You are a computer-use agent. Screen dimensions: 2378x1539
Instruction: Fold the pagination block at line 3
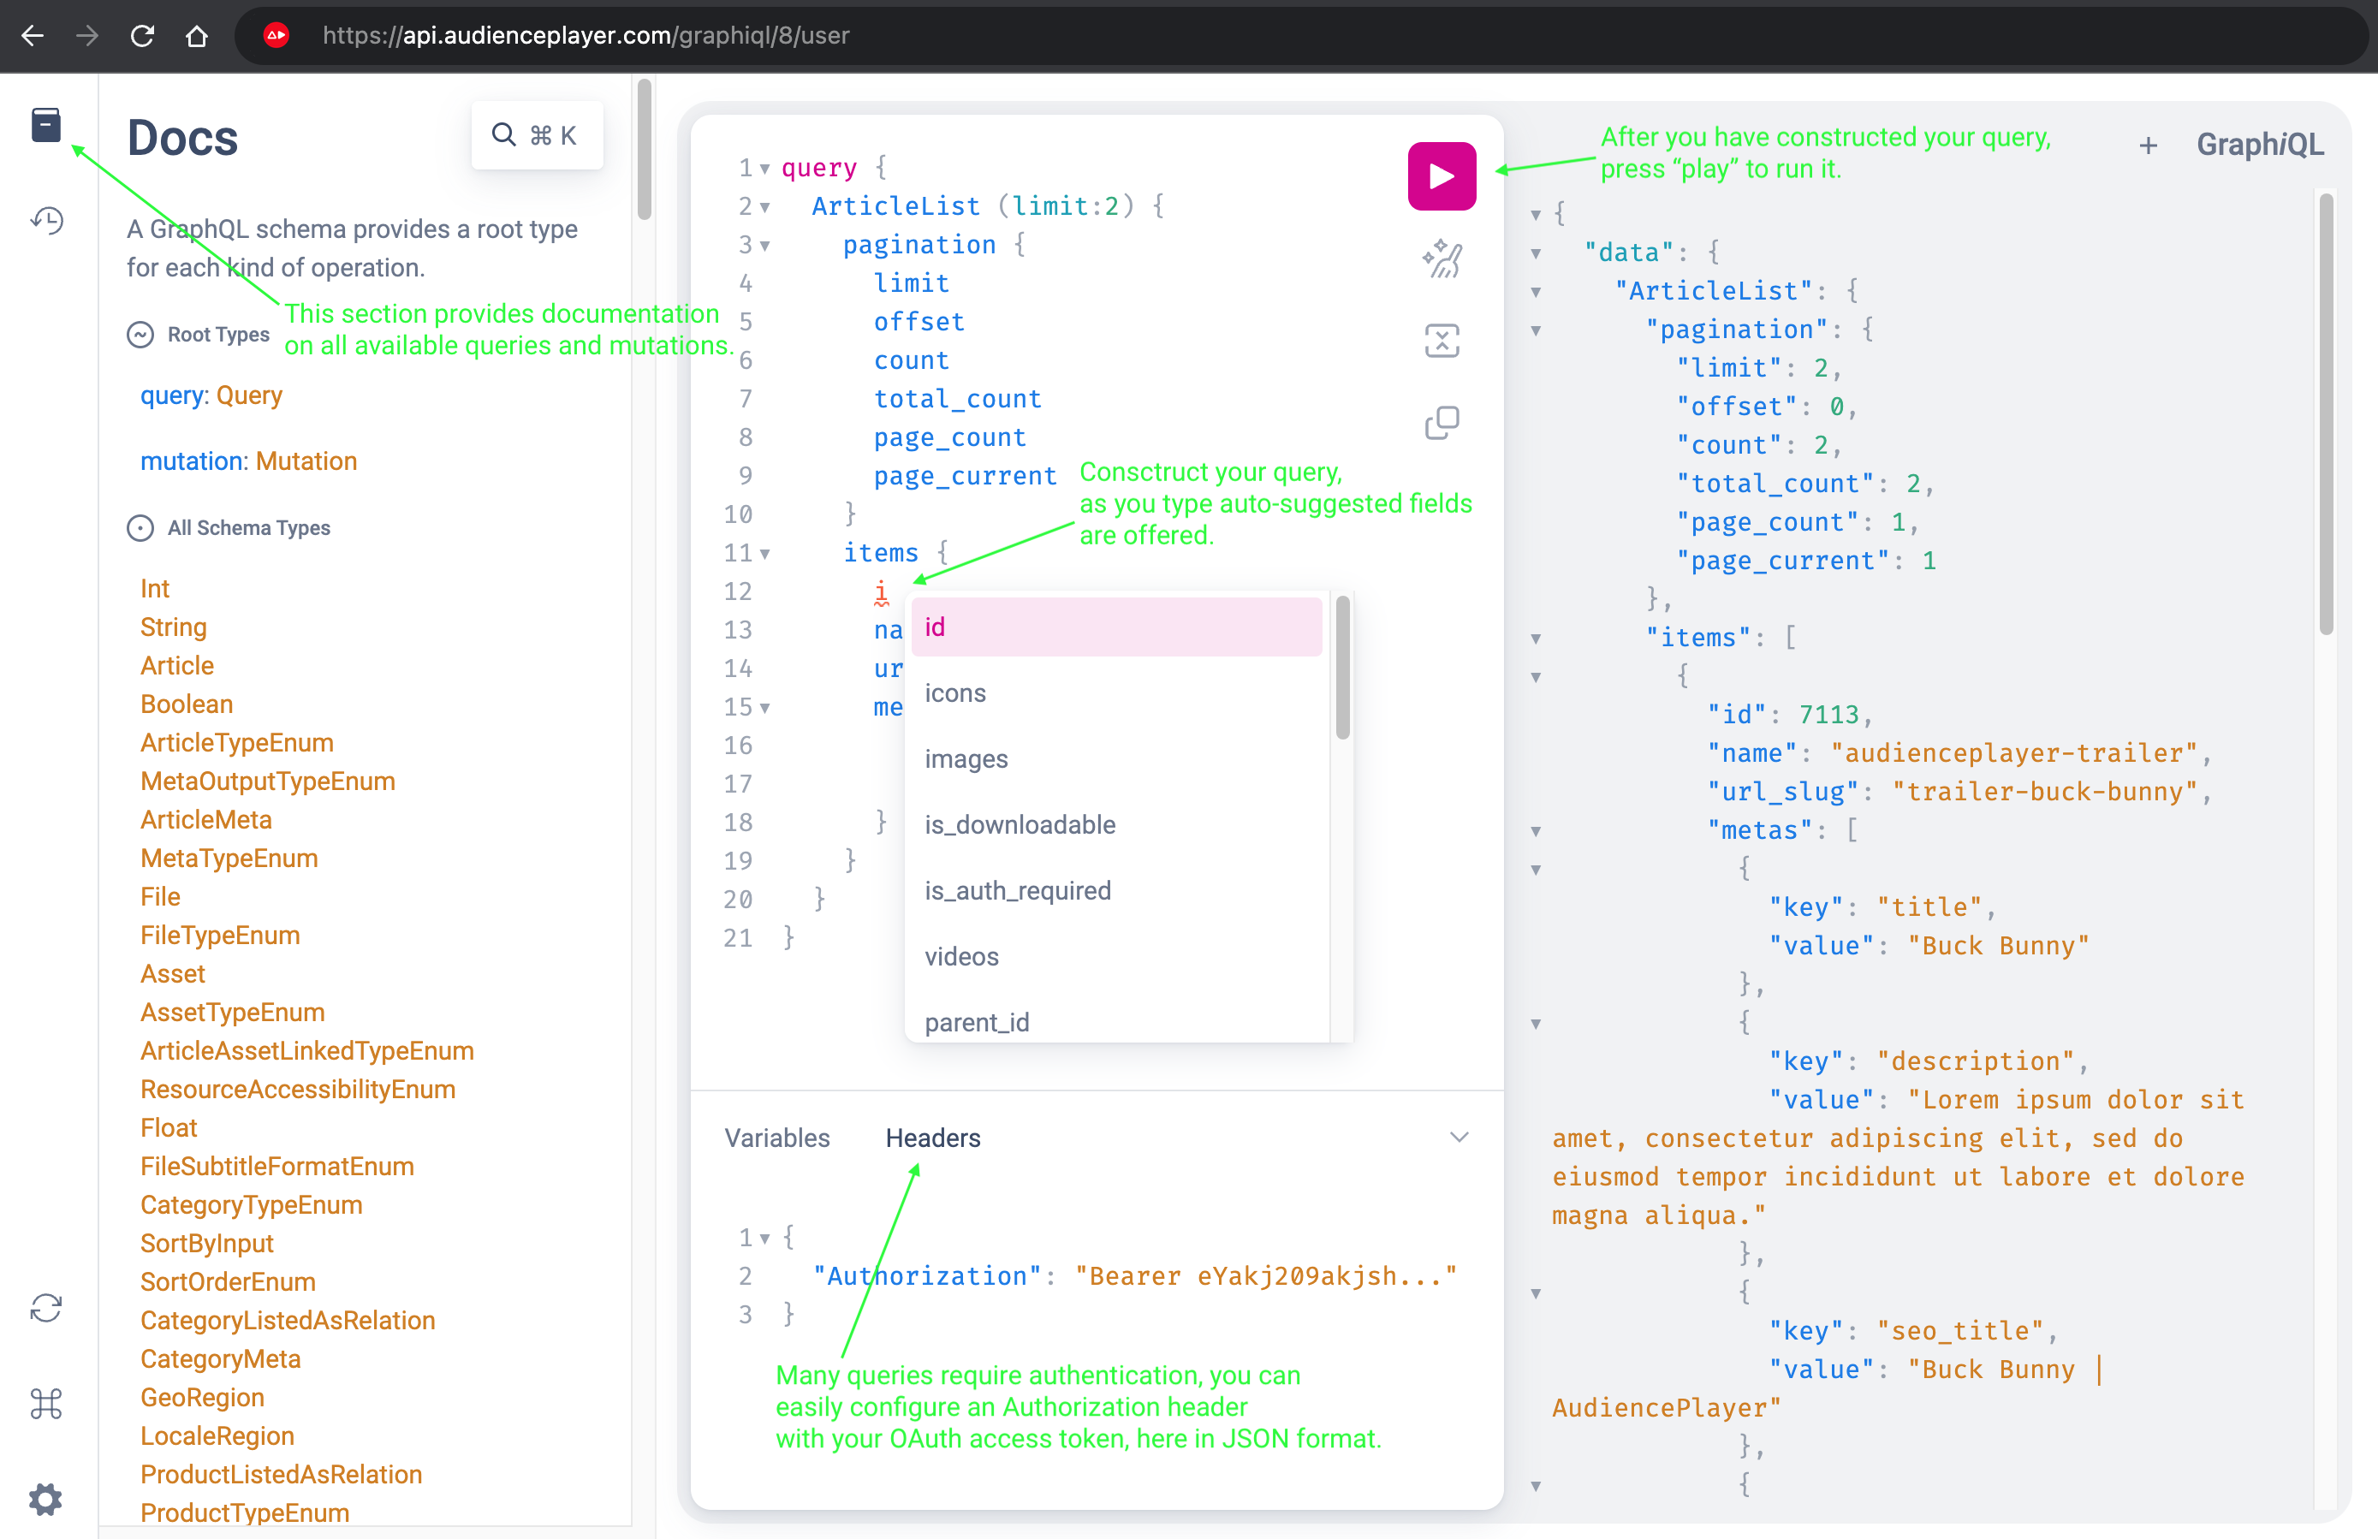tap(764, 246)
